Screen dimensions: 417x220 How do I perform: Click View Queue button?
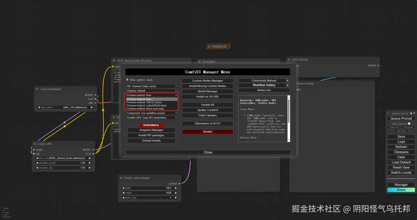pyautogui.click(x=408, y=127)
